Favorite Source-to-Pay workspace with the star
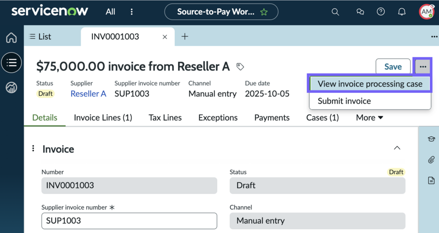The width and height of the screenshot is (439, 233). tap(264, 12)
